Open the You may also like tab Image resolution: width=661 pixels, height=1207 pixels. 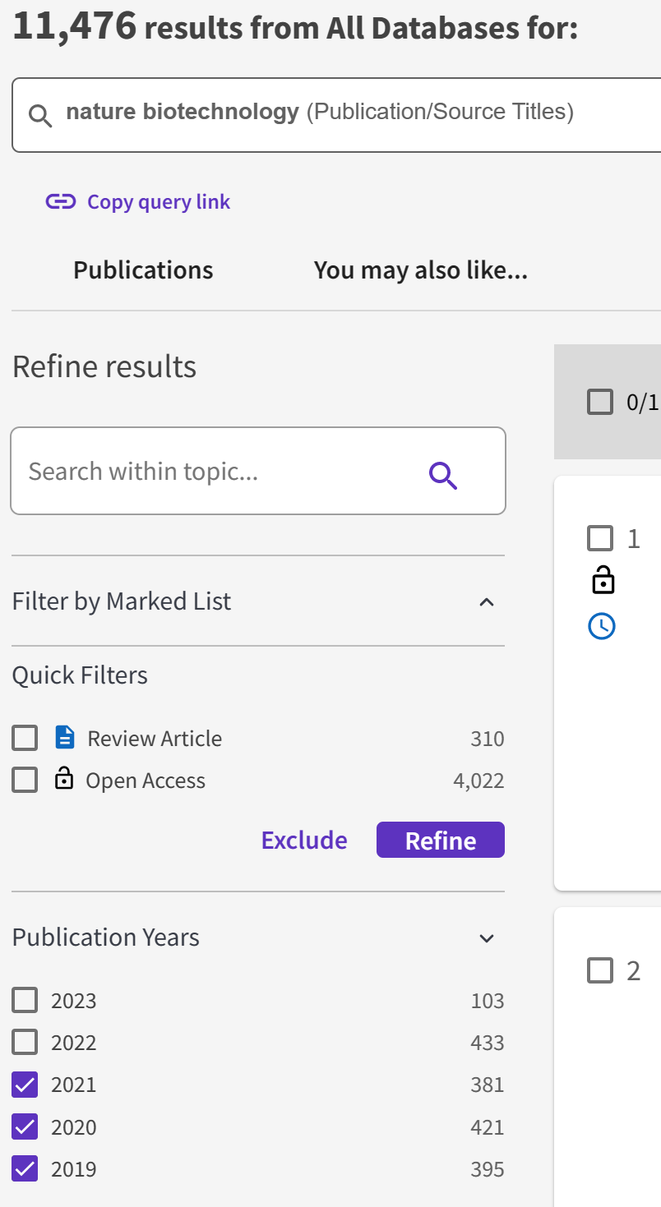tap(421, 270)
